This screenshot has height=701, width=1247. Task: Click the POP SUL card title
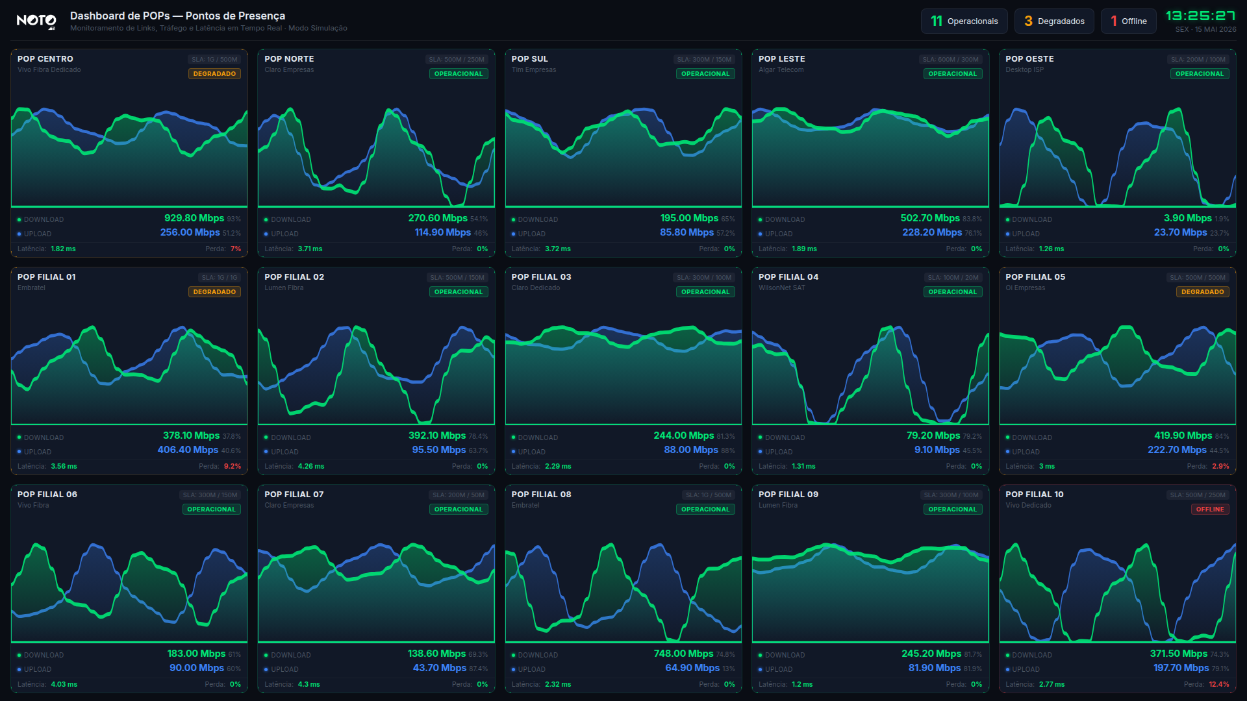coord(530,59)
